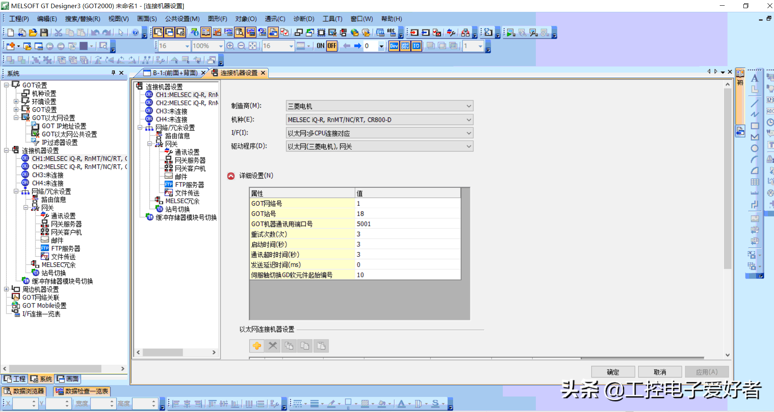Open the 诊断(D) menu
The image size is (774, 412).
pos(304,18)
